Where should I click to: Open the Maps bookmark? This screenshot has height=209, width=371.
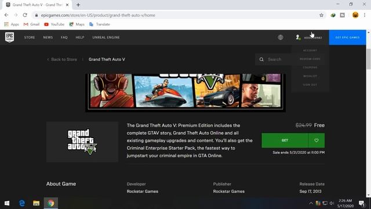(x=77, y=24)
